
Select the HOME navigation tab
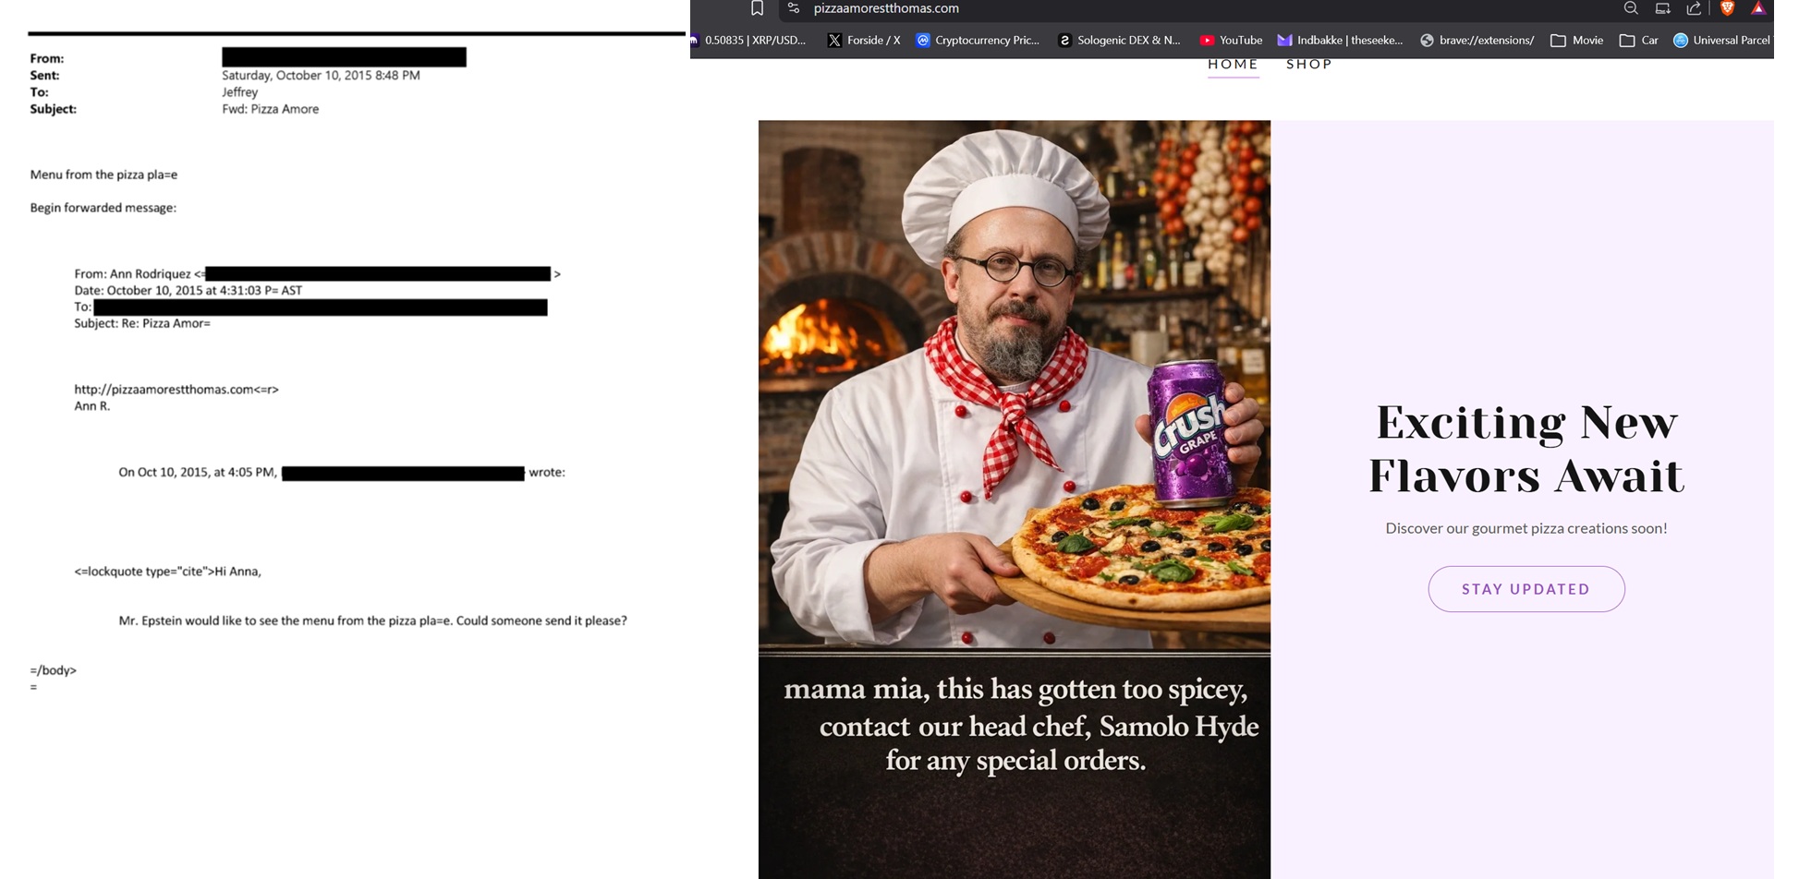tap(1233, 65)
